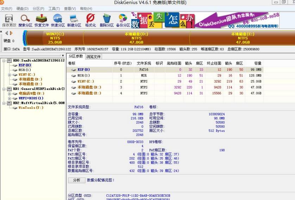Create a partition with 新建分区
This screenshot has width=295, height=200.
[74, 20]
